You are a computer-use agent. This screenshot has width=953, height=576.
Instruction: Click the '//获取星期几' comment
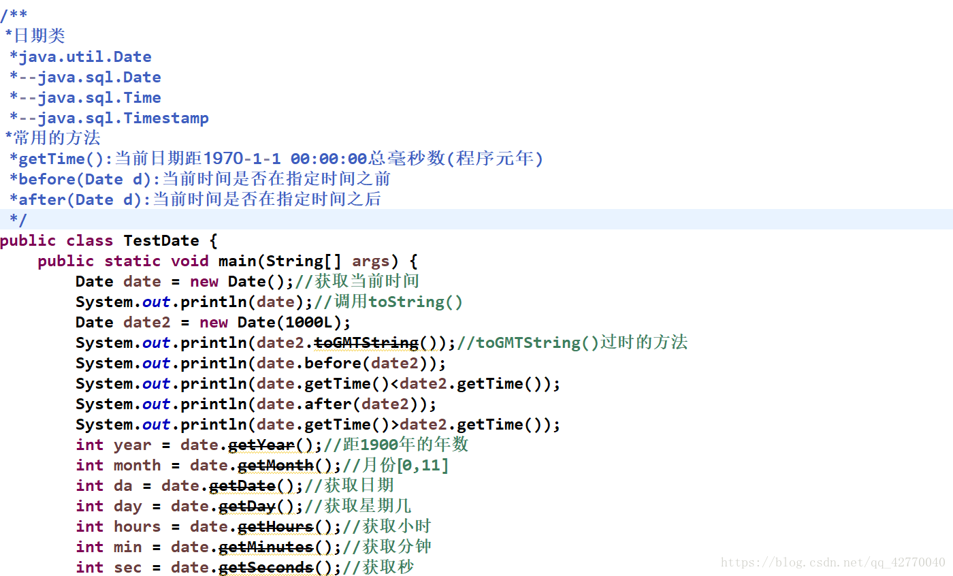tap(358, 507)
